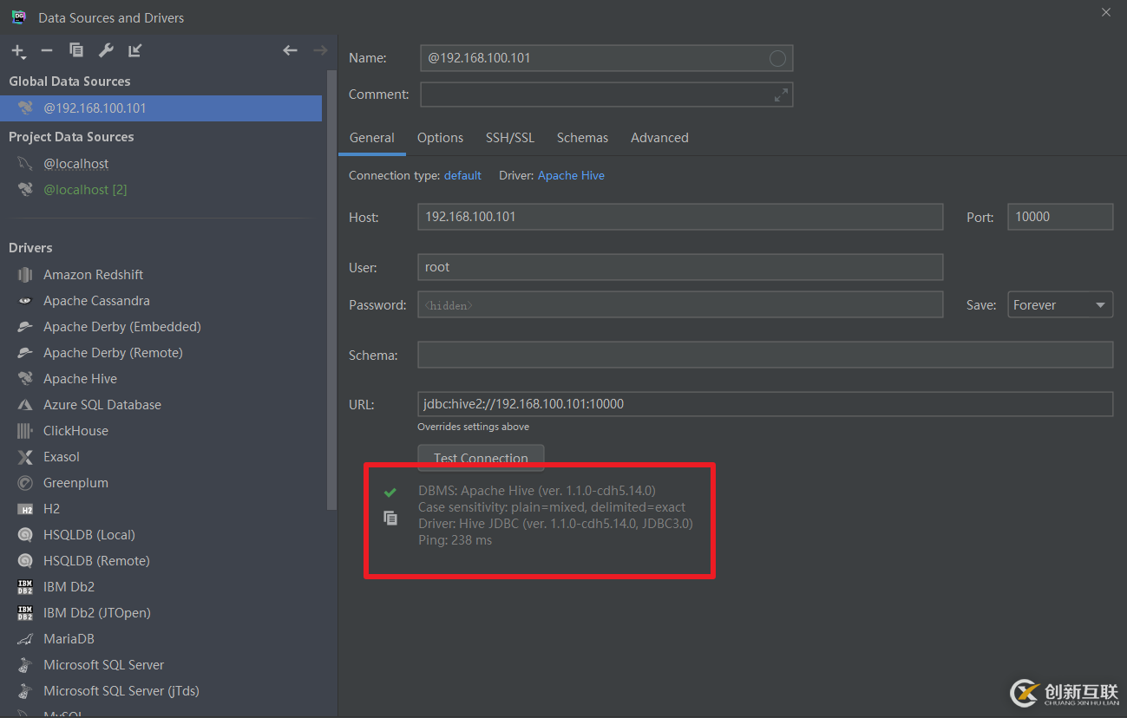Viewport: 1127px width, 718px height.
Task: Click the copy result icon under the checkmark
Action: pyautogui.click(x=390, y=518)
